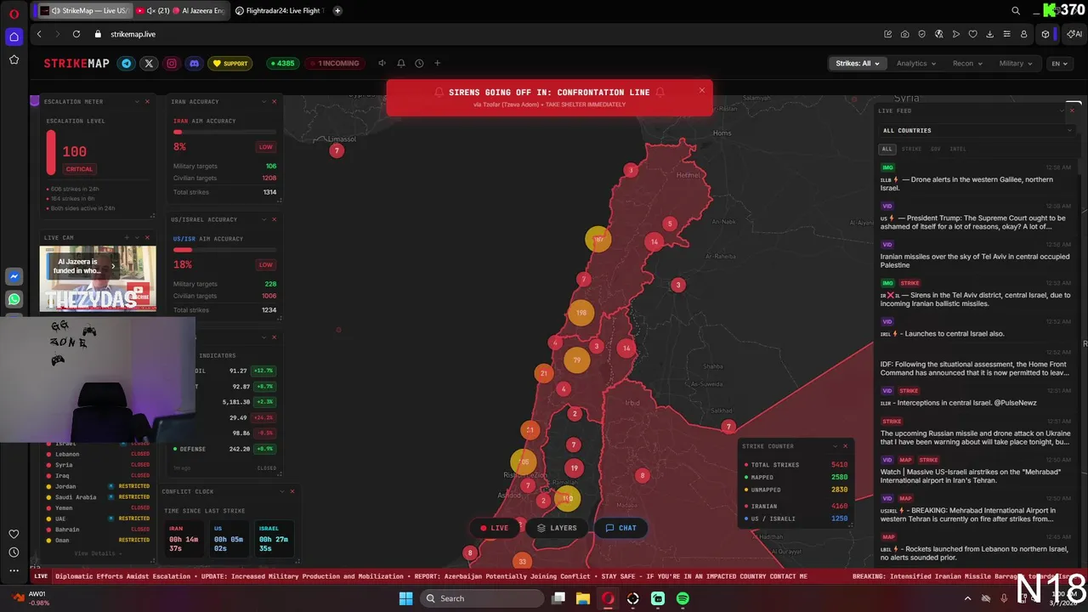This screenshot has height=612, width=1088.
Task: Open the Chat button on map
Action: point(620,528)
